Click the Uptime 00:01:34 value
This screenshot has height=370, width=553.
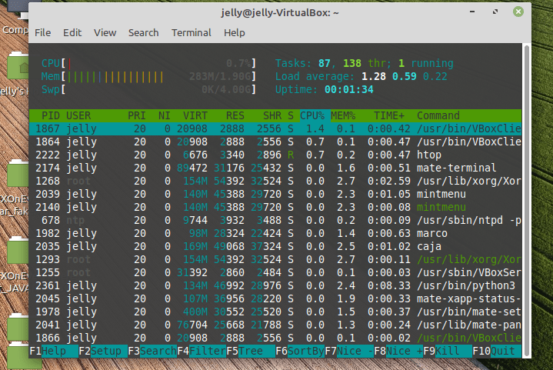point(349,89)
